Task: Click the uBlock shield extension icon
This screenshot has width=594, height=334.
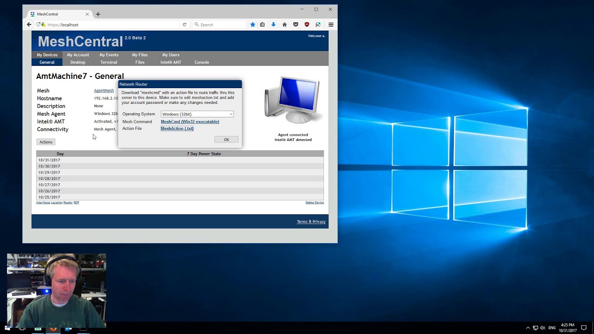Action: tap(307, 25)
